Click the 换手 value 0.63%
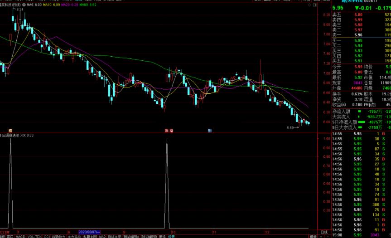The height and width of the screenshot is (238, 391). pos(357,94)
